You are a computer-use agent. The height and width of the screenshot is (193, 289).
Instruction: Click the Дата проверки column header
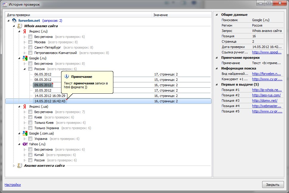(x=18, y=15)
